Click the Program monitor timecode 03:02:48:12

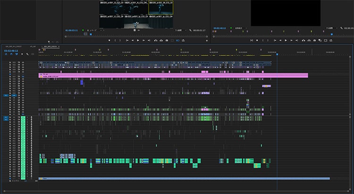tap(219, 28)
